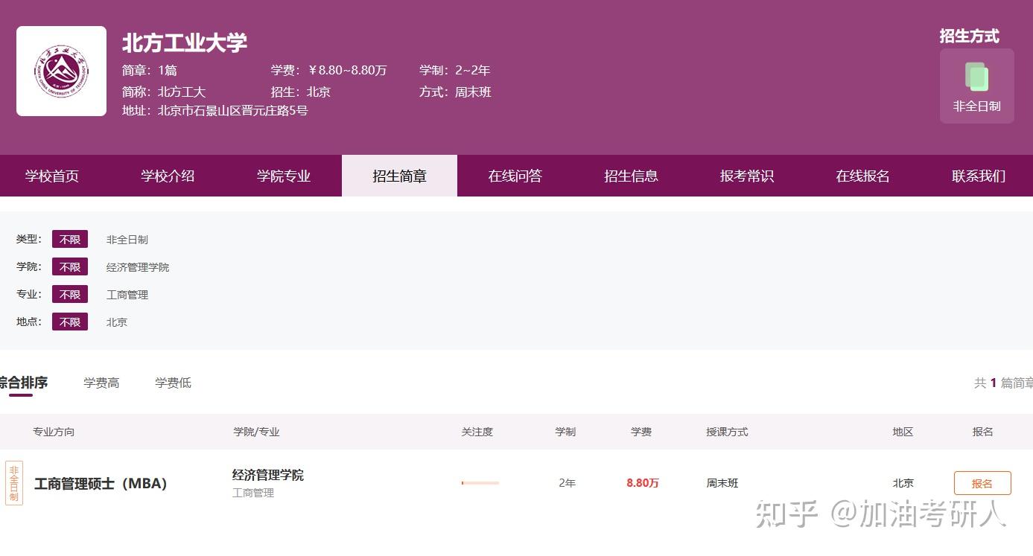
Task: Open the 联系我们 tab
Action: 979,176
